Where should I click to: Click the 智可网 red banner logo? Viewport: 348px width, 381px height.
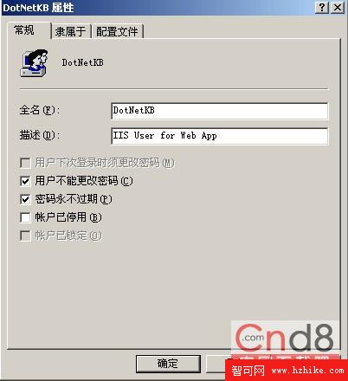click(248, 371)
